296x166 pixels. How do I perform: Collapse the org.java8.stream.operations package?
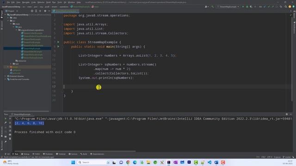tap(17, 30)
